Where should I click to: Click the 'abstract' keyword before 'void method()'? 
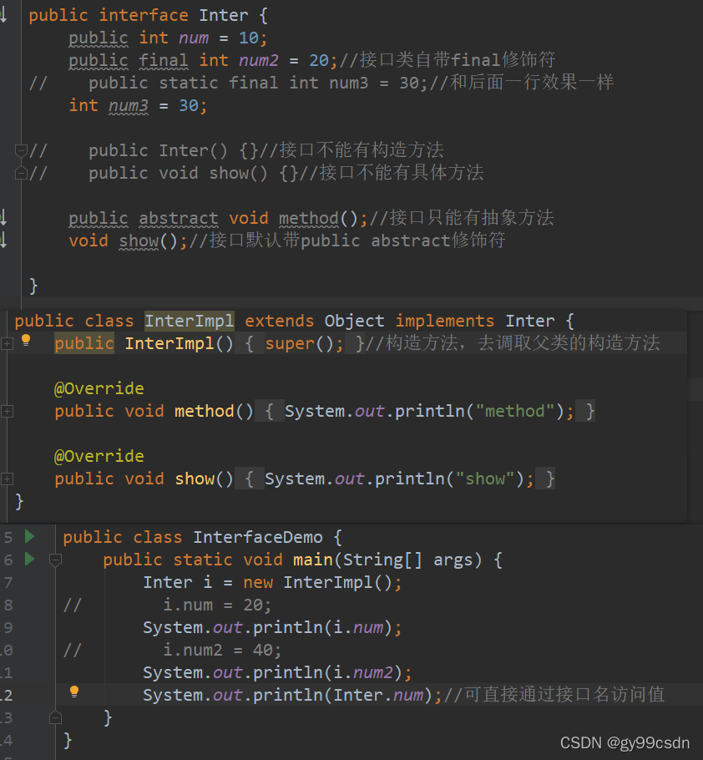[179, 218]
